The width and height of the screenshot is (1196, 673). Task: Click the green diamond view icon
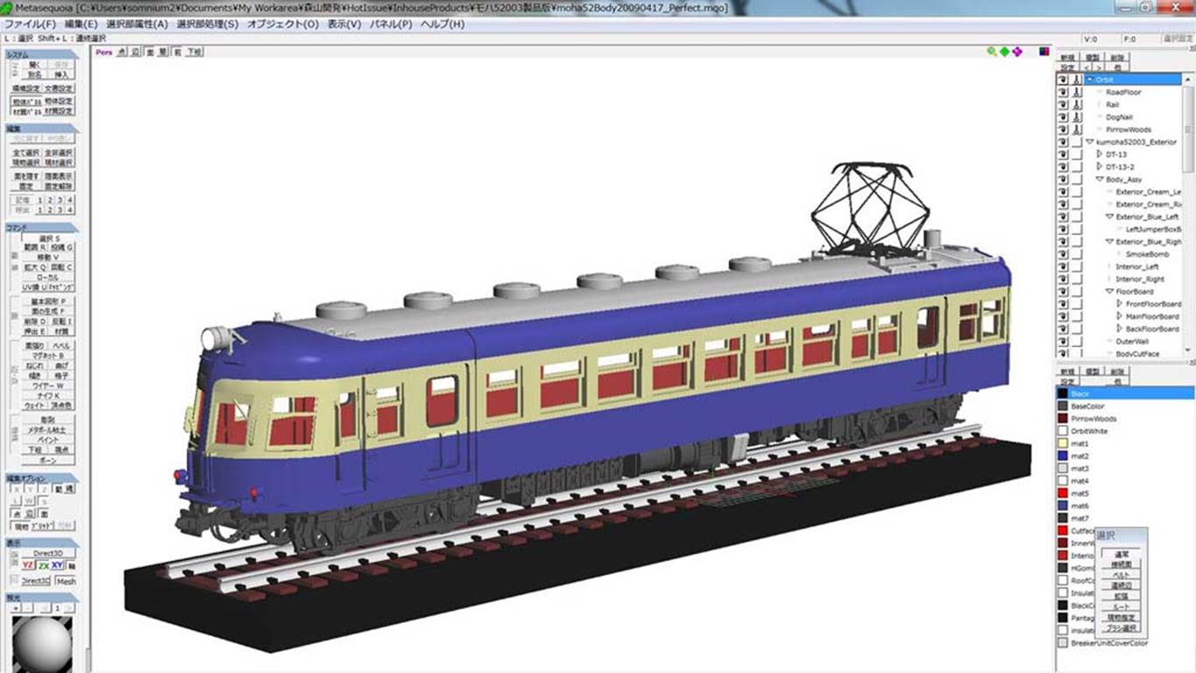click(x=1004, y=52)
